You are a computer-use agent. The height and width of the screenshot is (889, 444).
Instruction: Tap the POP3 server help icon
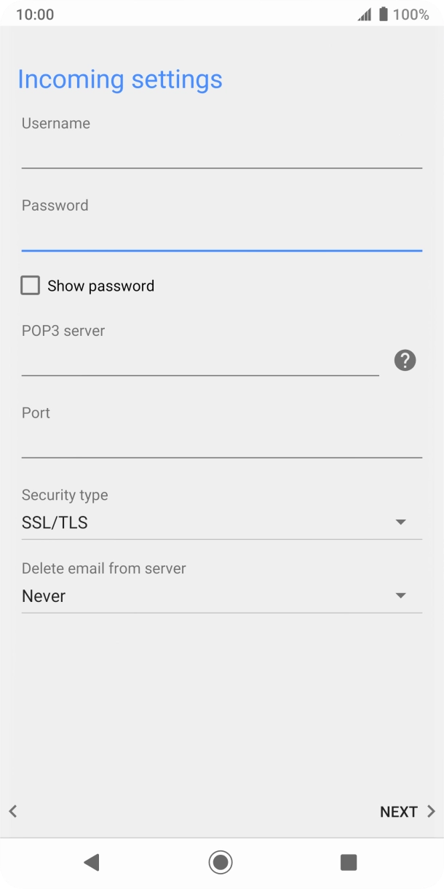tap(405, 360)
